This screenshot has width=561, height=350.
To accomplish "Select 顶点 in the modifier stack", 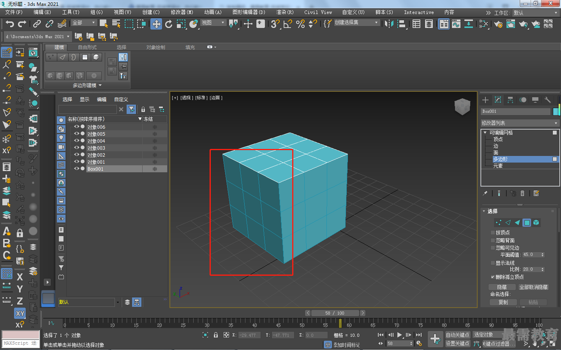I will [498, 139].
